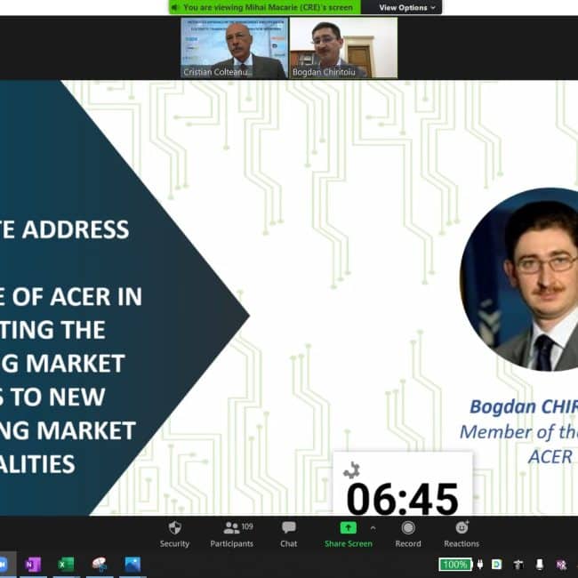Open the View Options dropdown
Screen dimensions: 578x578
click(x=406, y=7)
